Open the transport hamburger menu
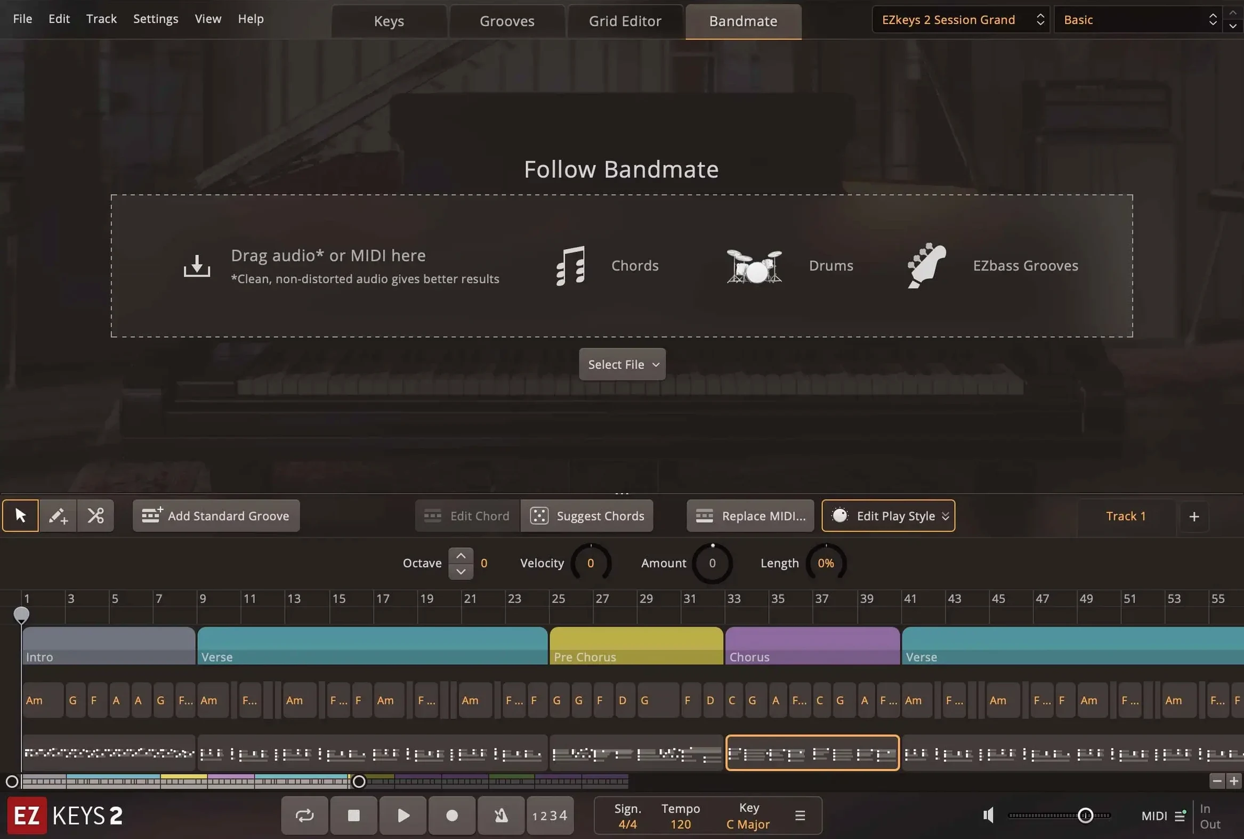This screenshot has height=839, width=1244. (800, 816)
